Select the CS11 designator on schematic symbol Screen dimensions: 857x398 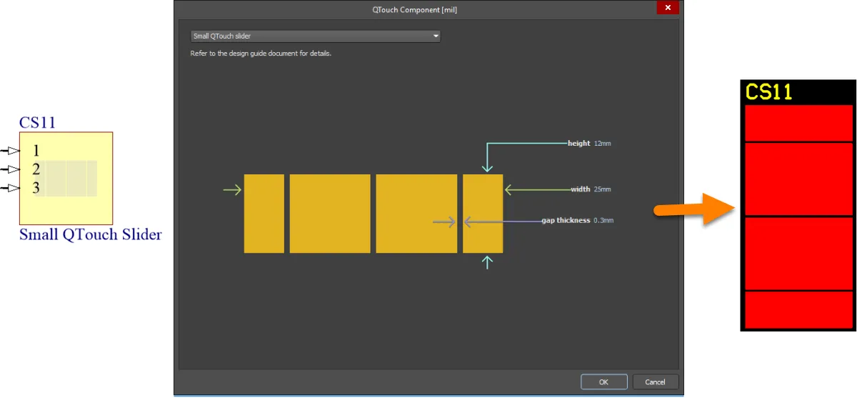pyautogui.click(x=37, y=122)
